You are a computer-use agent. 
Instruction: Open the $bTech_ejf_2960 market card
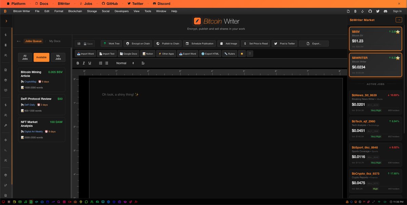(375, 128)
